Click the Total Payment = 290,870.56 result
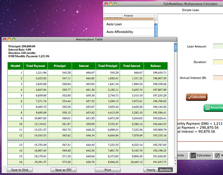Image resolution: width=223 pixels, height=175 pixels. [198, 128]
